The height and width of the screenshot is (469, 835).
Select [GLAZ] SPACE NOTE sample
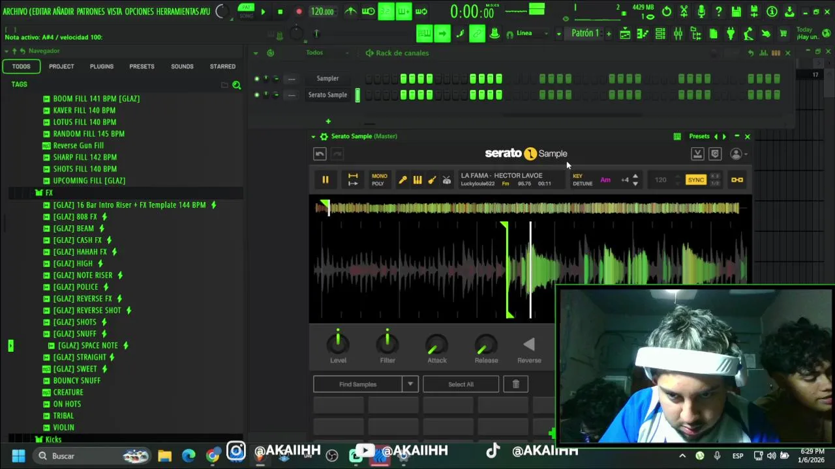[88, 346]
